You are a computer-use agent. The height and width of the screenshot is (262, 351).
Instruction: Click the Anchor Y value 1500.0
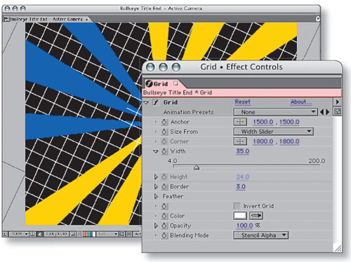pos(289,122)
